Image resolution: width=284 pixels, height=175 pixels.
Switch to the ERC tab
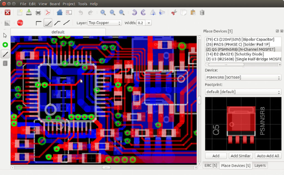(211, 165)
